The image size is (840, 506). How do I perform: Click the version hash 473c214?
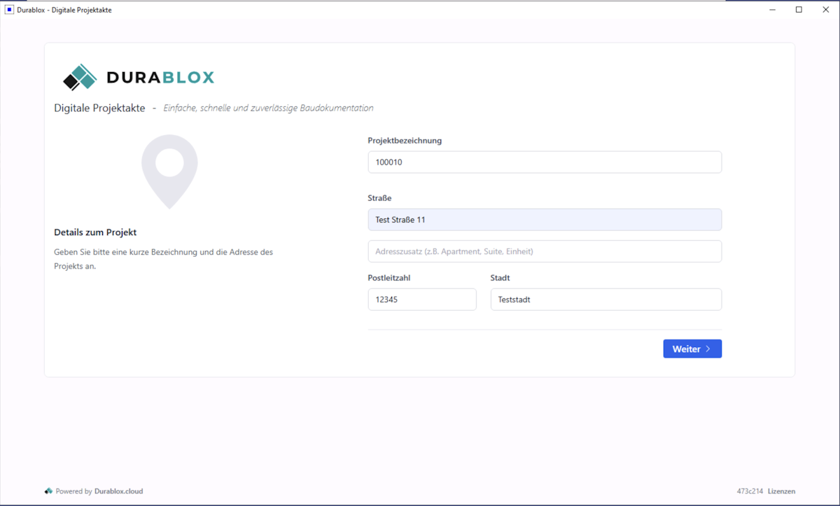[x=750, y=491]
